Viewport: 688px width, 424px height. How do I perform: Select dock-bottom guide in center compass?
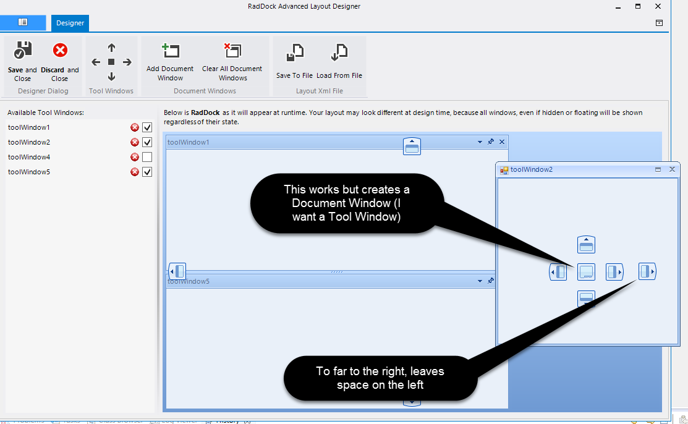coord(586,299)
